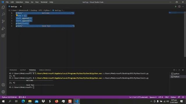Open Task View on the taskbar
The height and width of the screenshot is (104, 186).
pyautogui.click(x=16, y=101)
